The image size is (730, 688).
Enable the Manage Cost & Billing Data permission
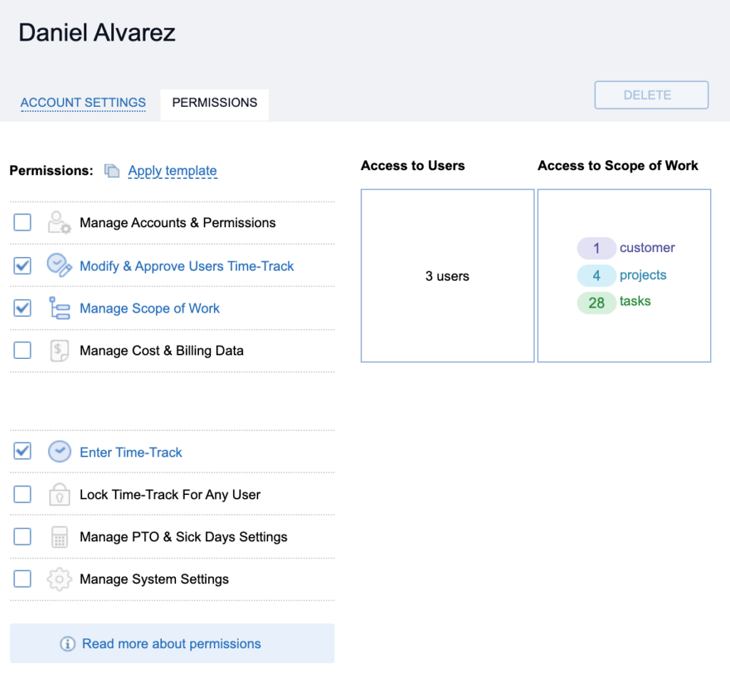[x=21, y=350]
